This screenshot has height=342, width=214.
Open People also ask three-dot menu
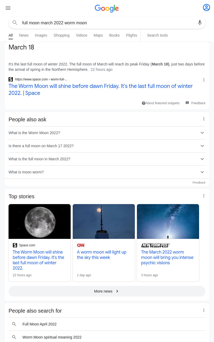tap(204, 119)
